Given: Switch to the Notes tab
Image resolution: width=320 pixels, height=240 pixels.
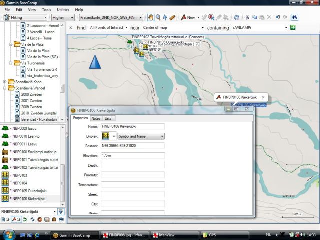Looking at the screenshot, I should tap(96, 118).
